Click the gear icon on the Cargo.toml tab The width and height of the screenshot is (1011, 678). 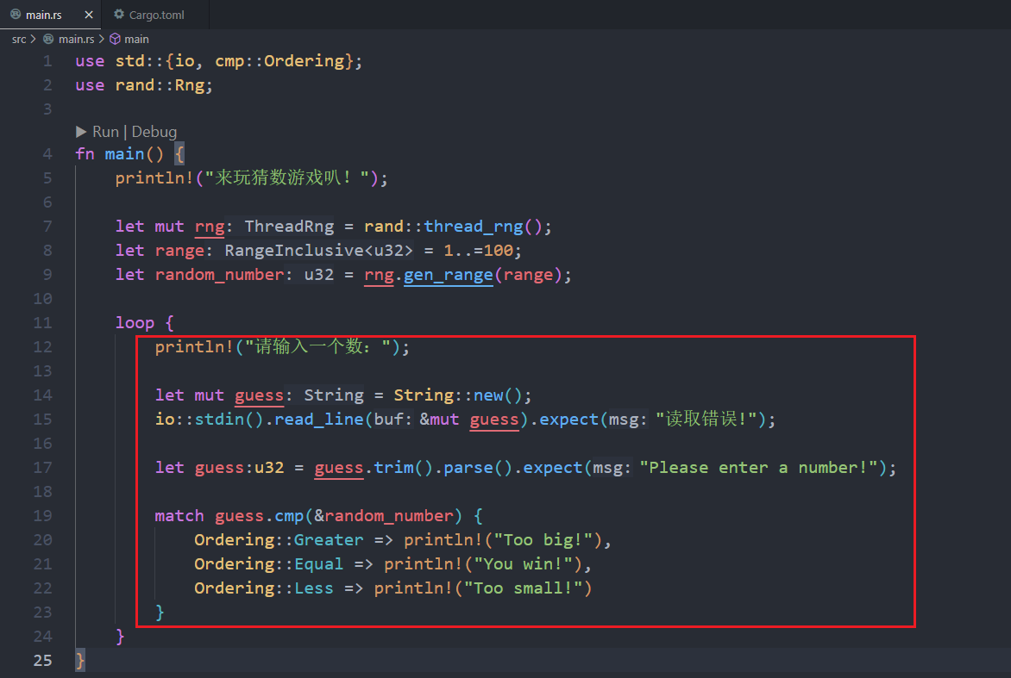118,14
